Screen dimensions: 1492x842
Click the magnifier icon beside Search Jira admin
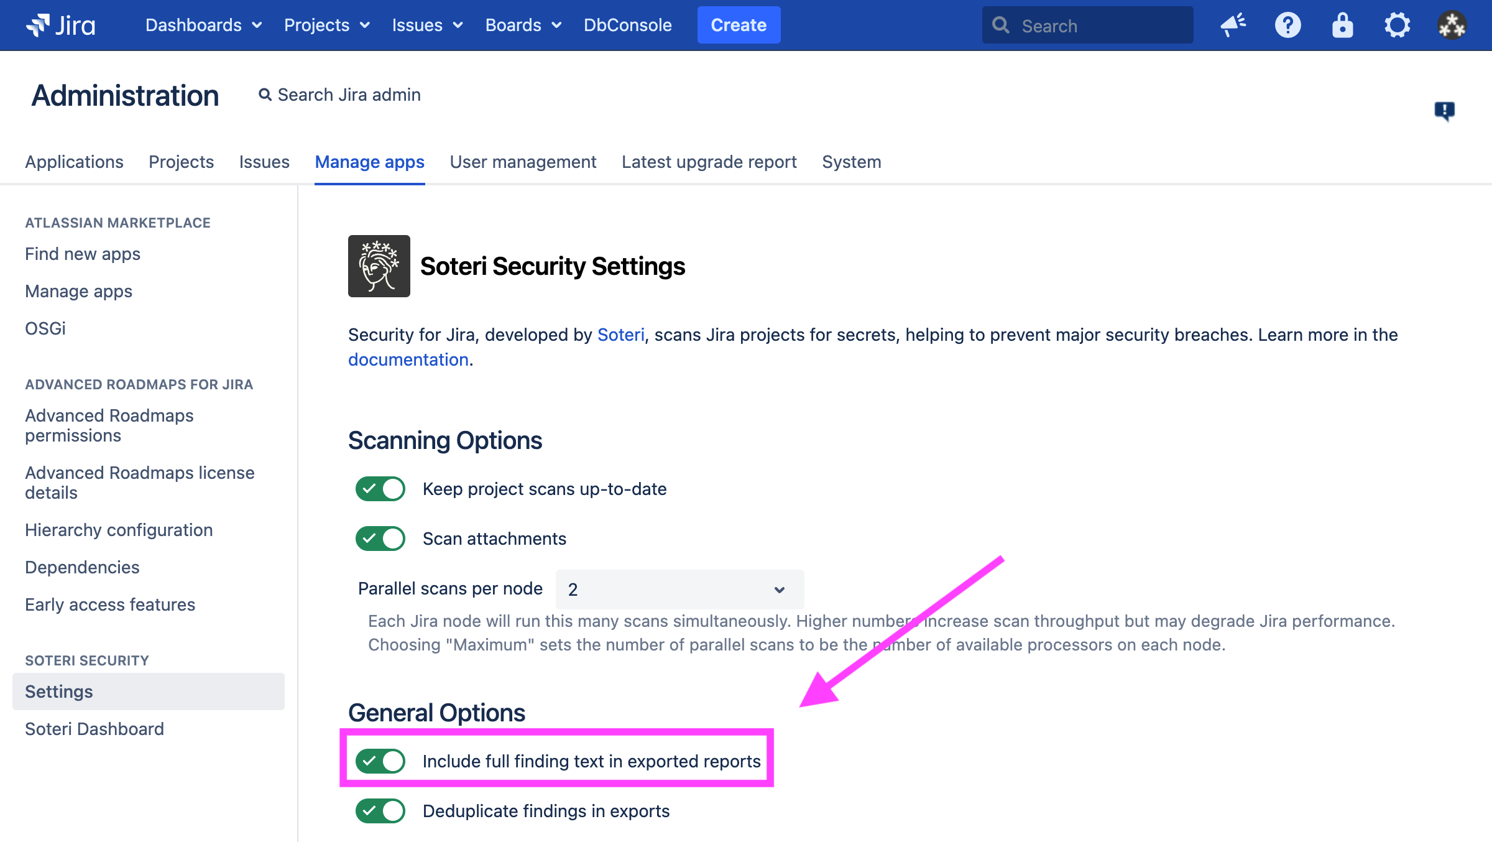265,95
